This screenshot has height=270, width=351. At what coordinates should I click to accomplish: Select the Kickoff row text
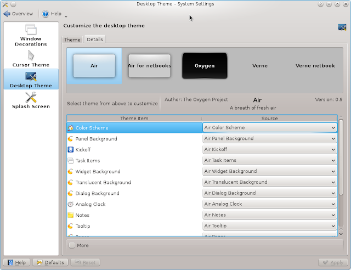pyautogui.click(x=83, y=149)
